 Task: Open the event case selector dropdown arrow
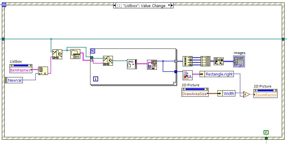[169, 6]
